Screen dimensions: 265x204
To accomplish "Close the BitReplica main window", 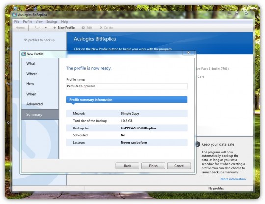I will coord(247,14).
